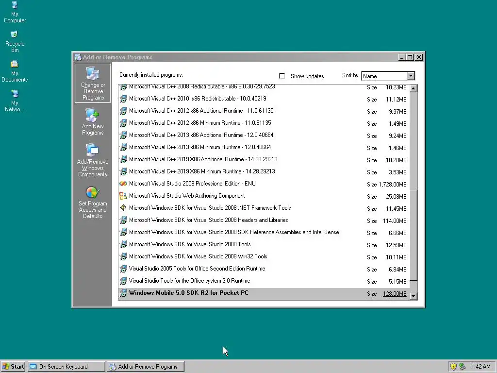Select Microsoft Visual C++ 2010 x86 Redistributable entry
Screen dimensions: 497x373
(x=264, y=99)
